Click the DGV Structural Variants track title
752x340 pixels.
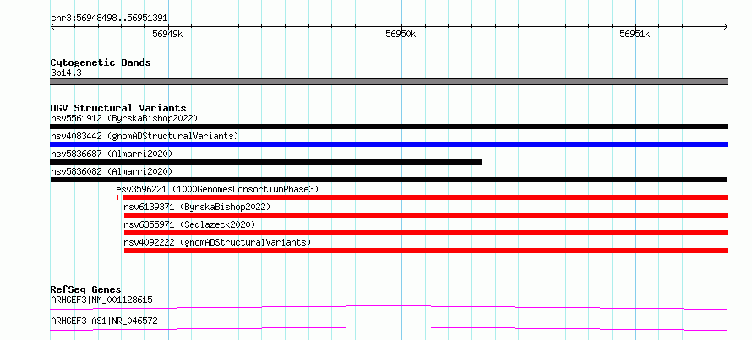point(118,108)
